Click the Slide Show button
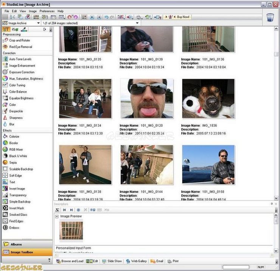The height and width of the screenshot is (271, 280). (x=112, y=261)
